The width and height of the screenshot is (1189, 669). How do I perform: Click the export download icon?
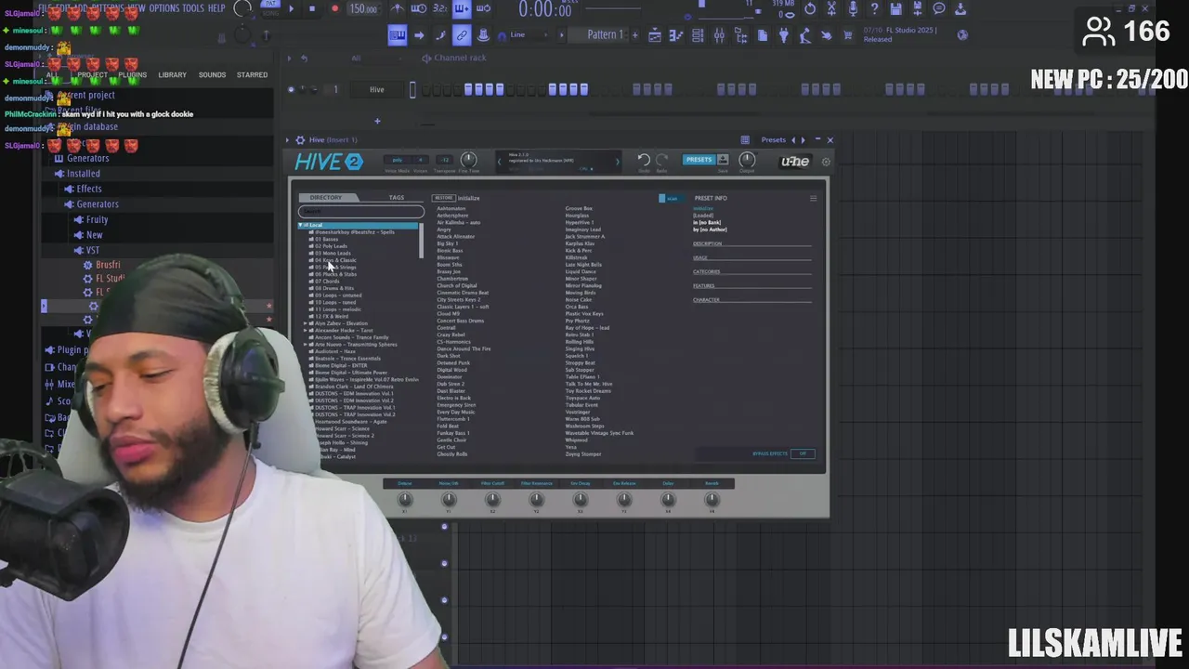(960, 9)
